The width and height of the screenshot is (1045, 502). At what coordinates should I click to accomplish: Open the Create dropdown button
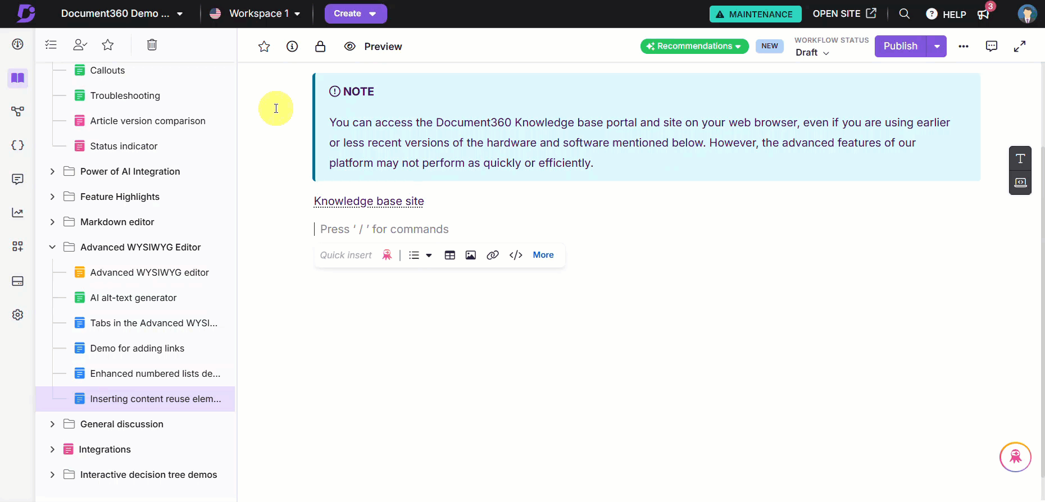pyautogui.click(x=356, y=13)
